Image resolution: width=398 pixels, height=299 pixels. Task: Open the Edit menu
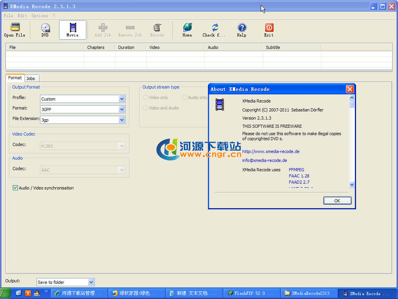click(22, 16)
